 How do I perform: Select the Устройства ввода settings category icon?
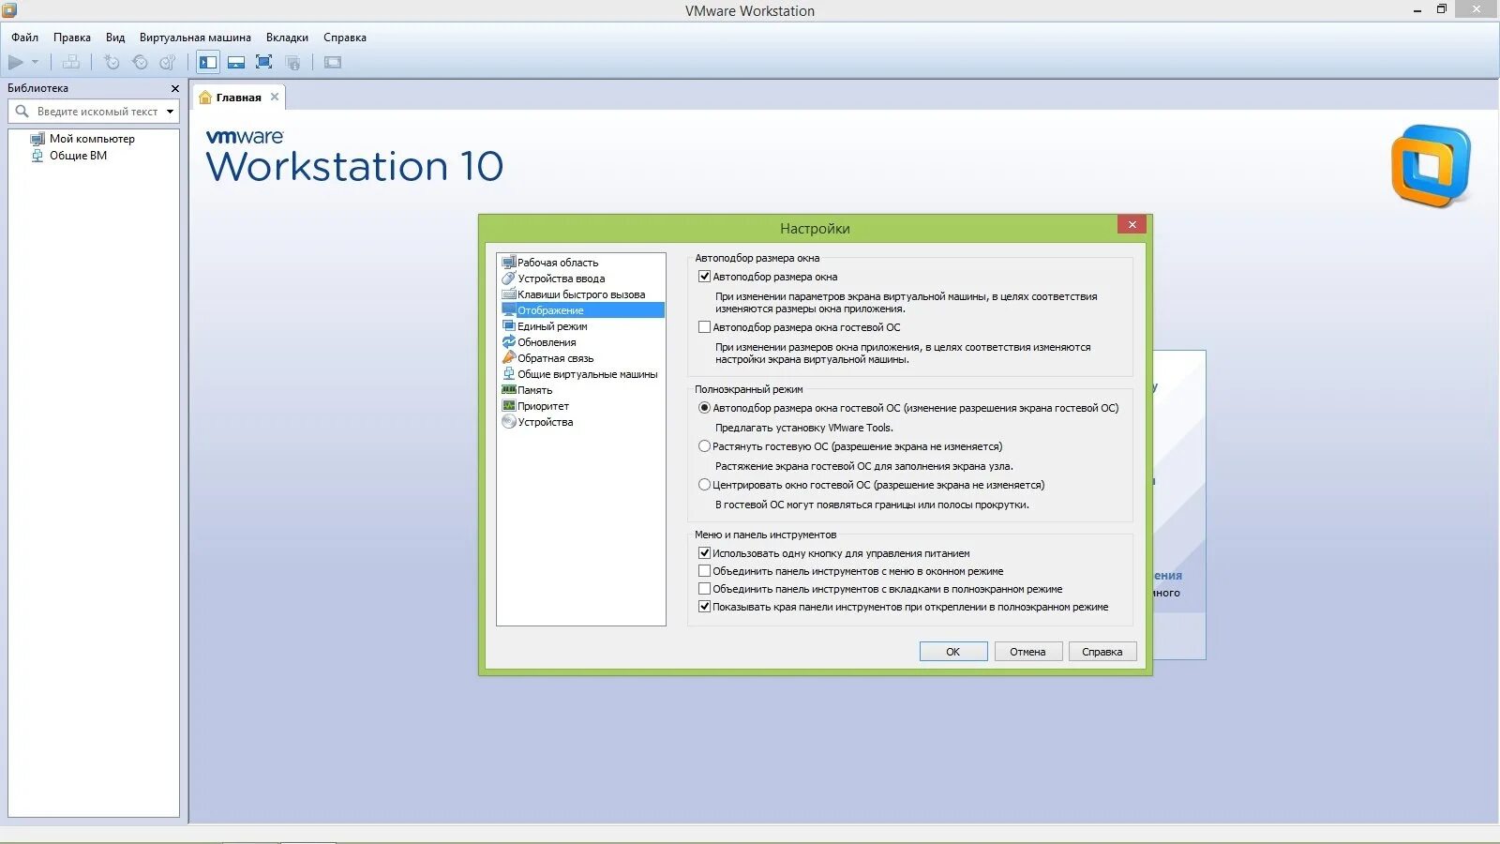[509, 279]
